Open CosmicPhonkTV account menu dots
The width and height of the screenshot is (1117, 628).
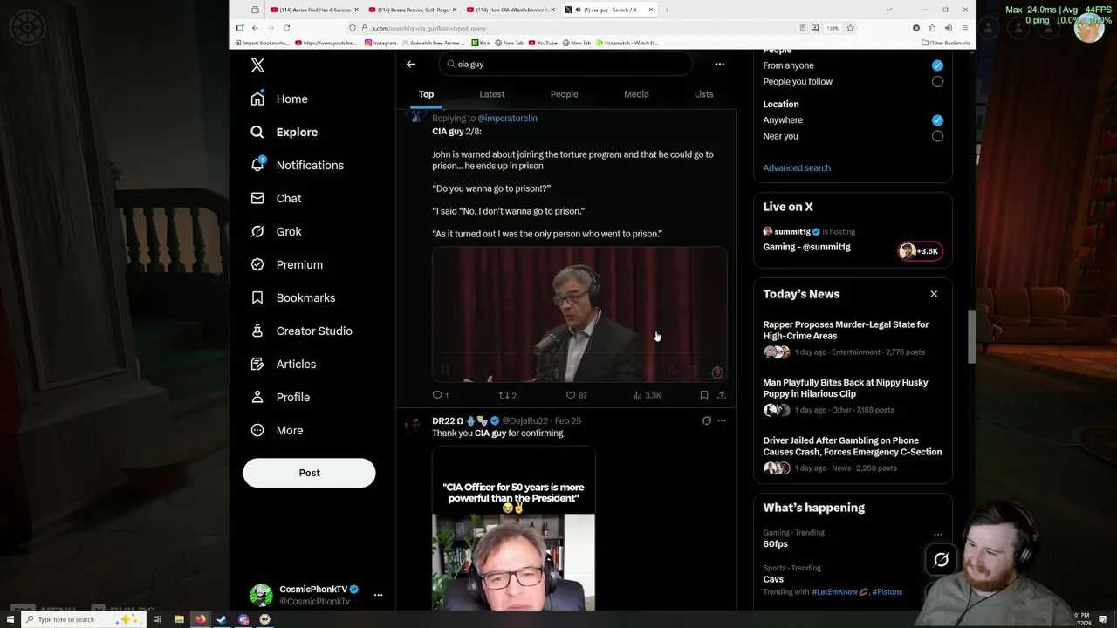coord(378,595)
